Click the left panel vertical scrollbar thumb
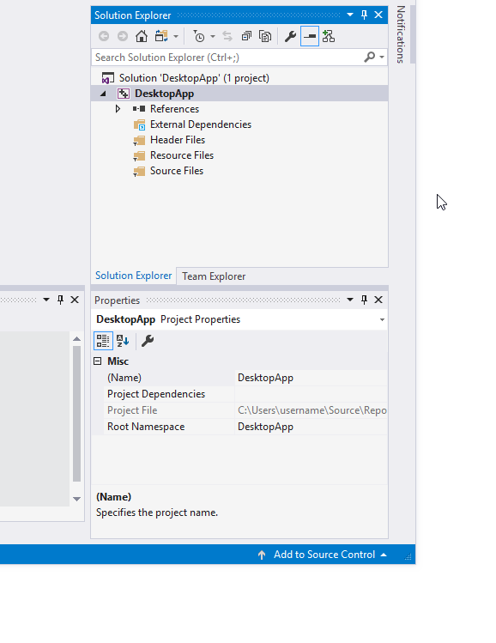 click(x=76, y=414)
